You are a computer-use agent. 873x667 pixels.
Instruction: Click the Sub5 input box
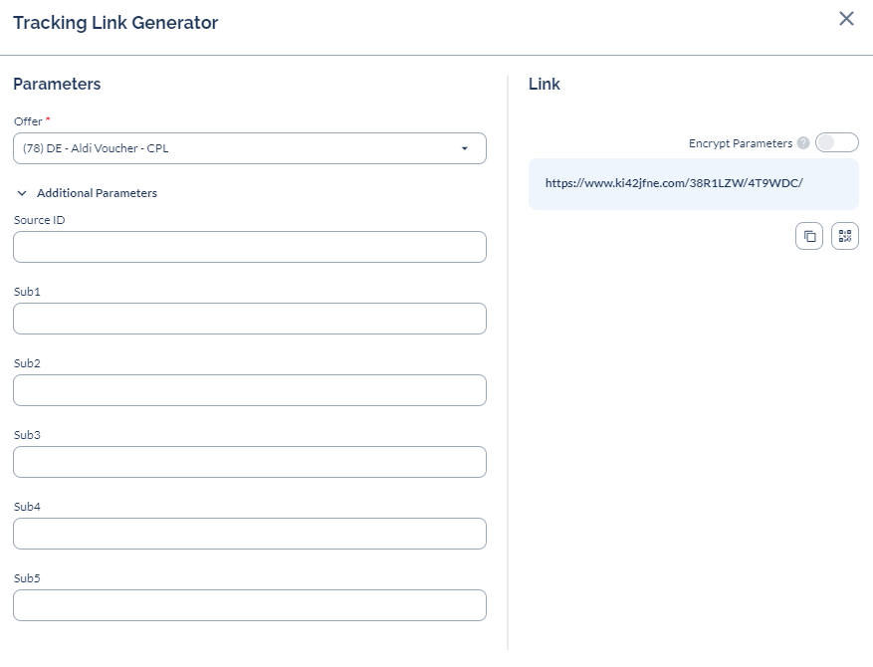[250, 605]
